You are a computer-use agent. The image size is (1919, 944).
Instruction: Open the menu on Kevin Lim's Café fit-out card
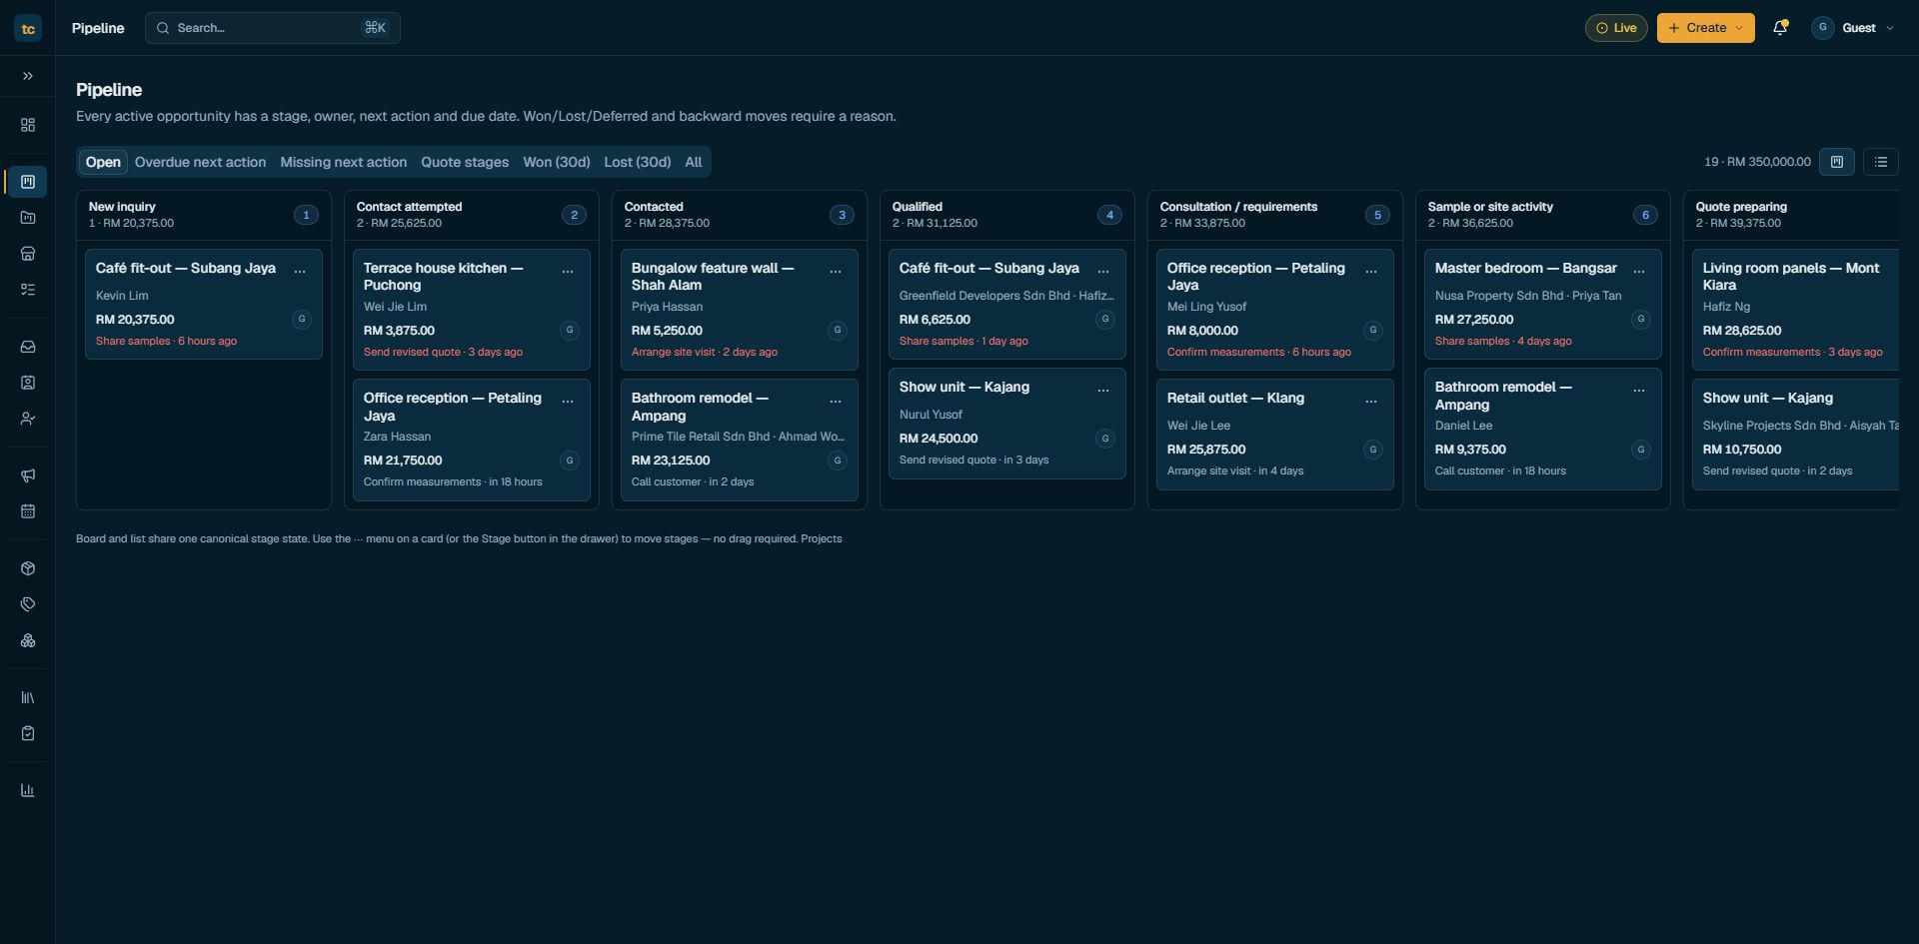(300, 271)
